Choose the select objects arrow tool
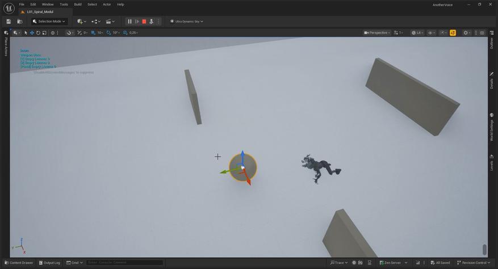 pos(26,33)
